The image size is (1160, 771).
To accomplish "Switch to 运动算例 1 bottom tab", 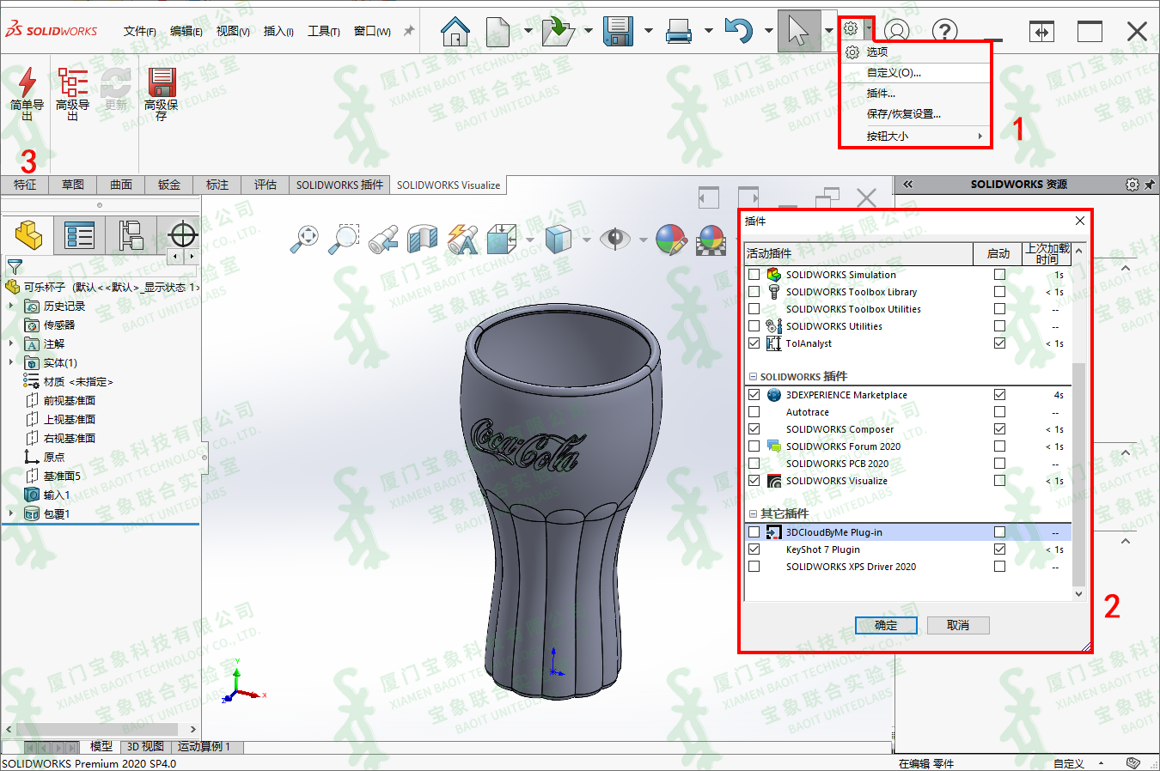I will (205, 747).
